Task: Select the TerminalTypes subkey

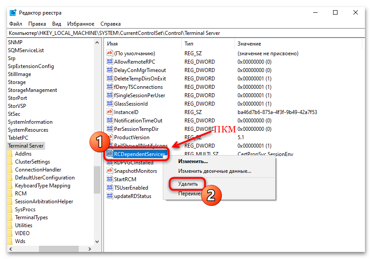Action: 31,217
